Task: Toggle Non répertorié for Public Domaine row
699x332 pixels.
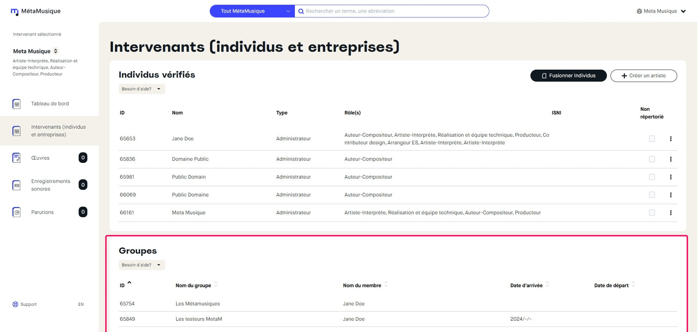Action: pos(652,195)
